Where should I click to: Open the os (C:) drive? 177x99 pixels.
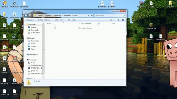(33, 63)
